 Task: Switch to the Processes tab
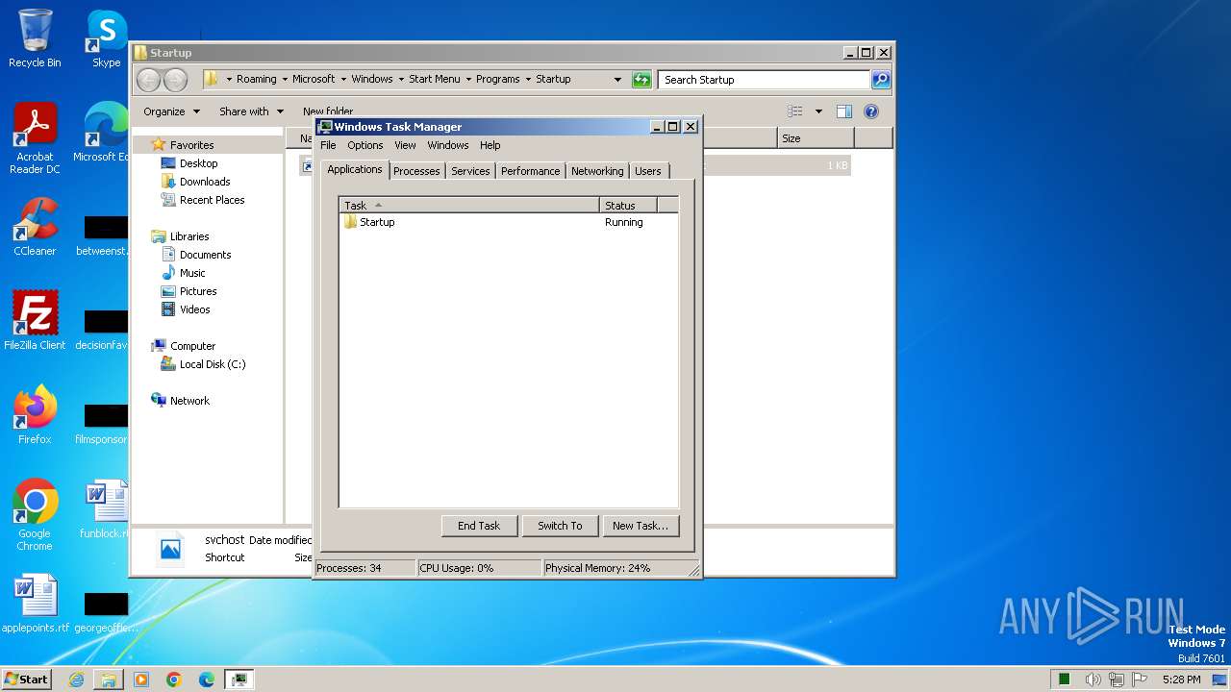[416, 171]
